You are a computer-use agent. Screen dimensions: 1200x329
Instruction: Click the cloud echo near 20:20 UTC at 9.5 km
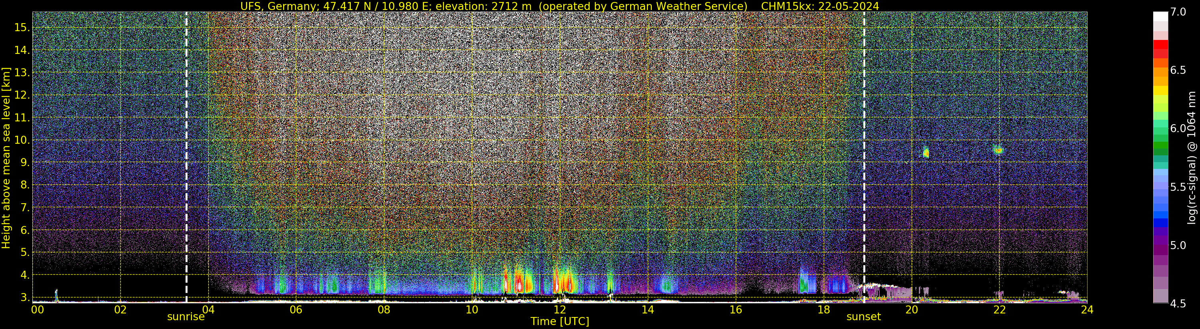coord(926,152)
